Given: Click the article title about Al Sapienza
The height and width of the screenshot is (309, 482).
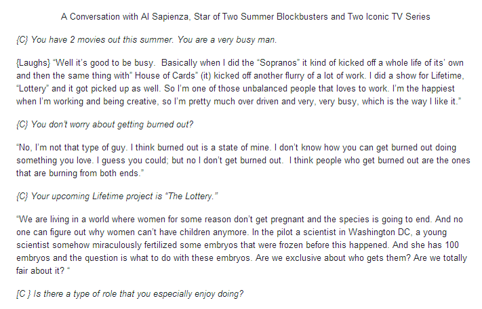Looking at the screenshot, I should coord(245,16).
